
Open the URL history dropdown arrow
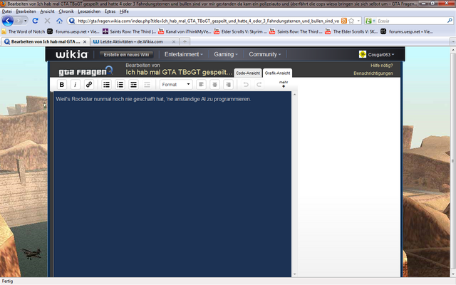[x=358, y=21]
